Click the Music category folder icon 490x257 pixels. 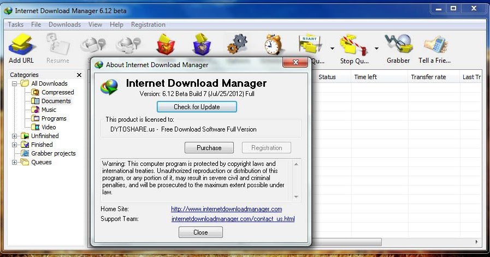pyautogui.click(x=36, y=110)
